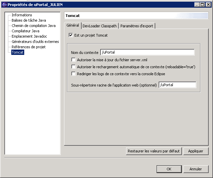Toggle redirect logs to Eclipse console
This screenshot has height=178, width=213.
tap(74, 74)
